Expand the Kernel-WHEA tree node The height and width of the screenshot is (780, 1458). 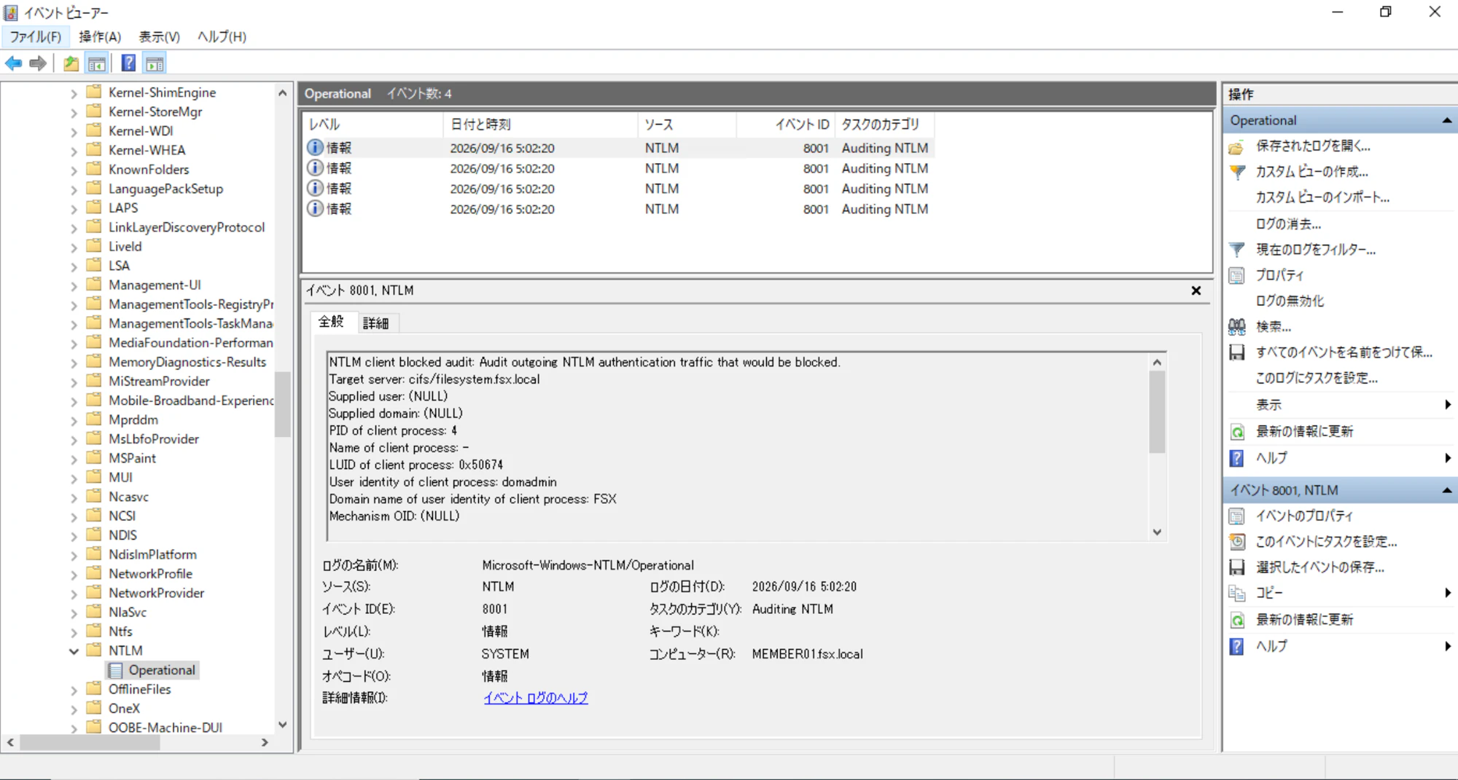pos(74,151)
